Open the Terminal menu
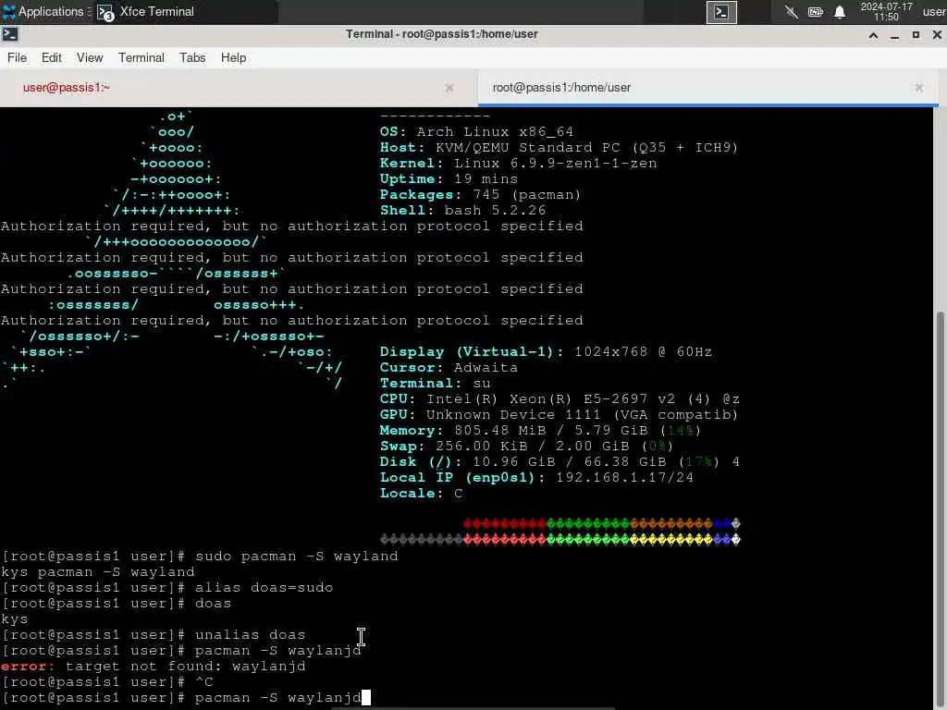 pyautogui.click(x=141, y=57)
